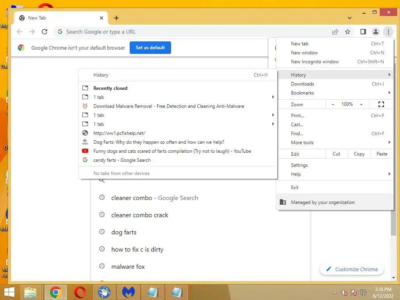
Task: Show hidden system tray icons
Action: coord(335,293)
